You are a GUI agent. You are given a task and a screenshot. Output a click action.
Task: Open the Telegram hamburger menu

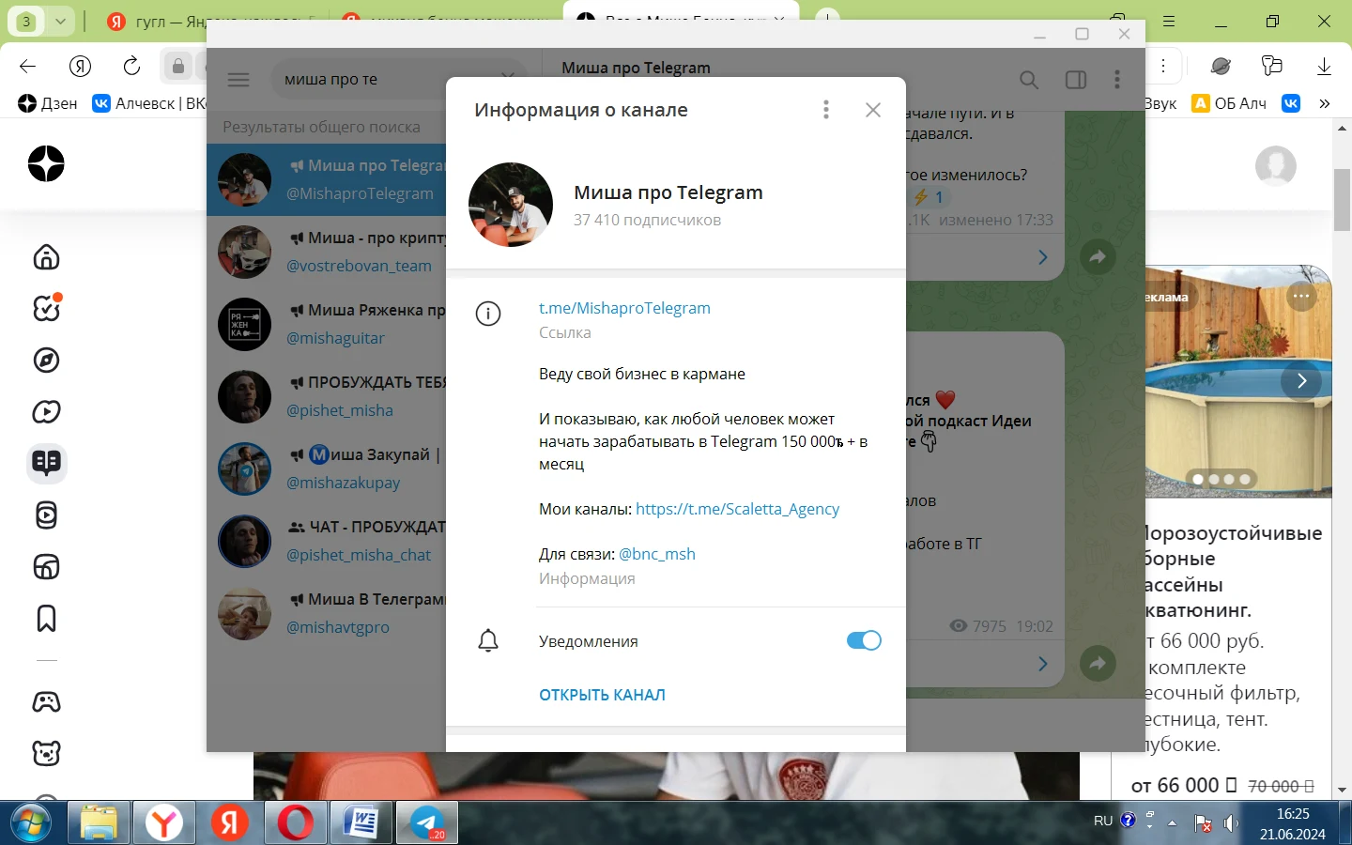tap(238, 80)
